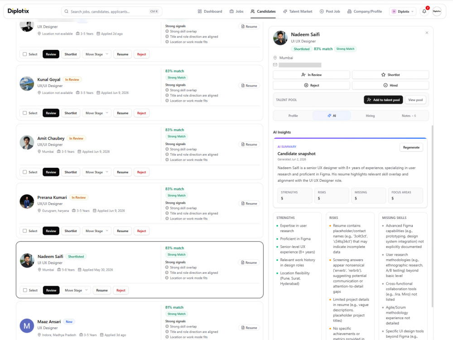
Task: Click Review button for Kunal Goyal
Action: click(x=51, y=113)
